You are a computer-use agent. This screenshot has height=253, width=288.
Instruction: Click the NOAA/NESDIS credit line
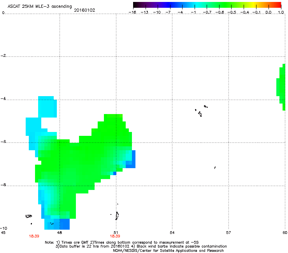(x=168, y=251)
